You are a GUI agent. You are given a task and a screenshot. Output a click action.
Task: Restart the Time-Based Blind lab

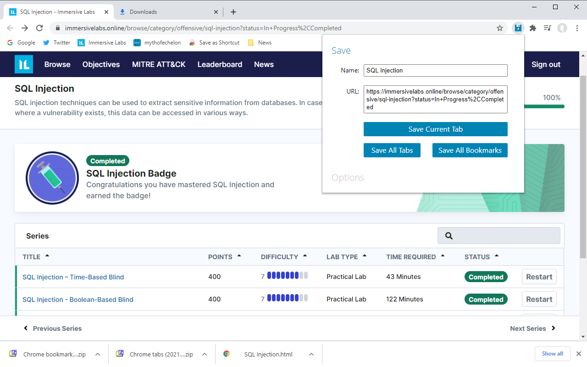point(539,277)
